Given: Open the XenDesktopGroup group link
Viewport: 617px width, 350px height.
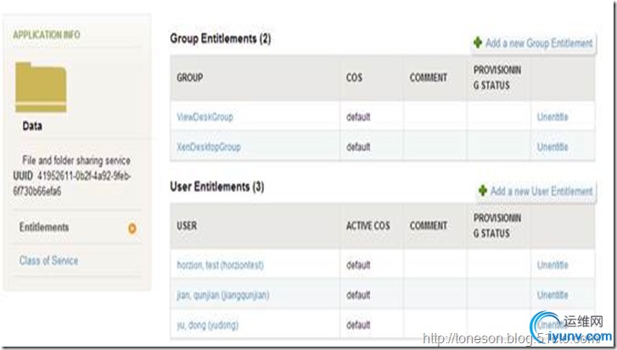Looking at the screenshot, I should (209, 147).
